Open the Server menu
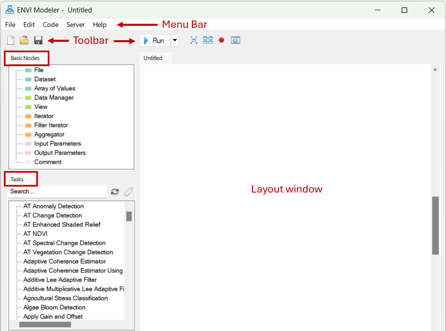 pyautogui.click(x=75, y=25)
